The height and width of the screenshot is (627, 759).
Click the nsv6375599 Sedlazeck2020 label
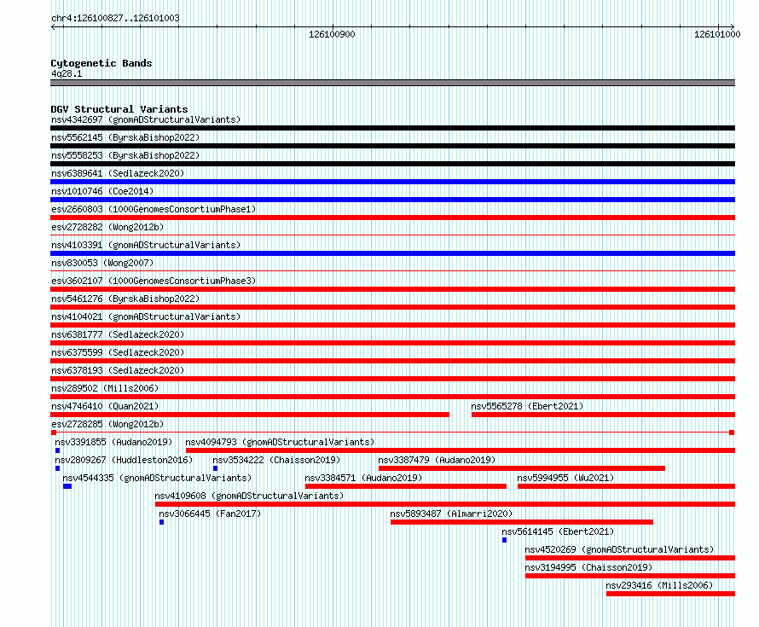pos(118,352)
